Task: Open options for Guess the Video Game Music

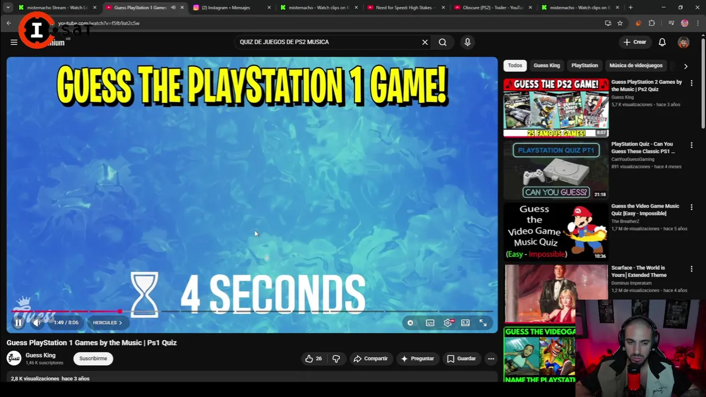Action: click(x=692, y=207)
